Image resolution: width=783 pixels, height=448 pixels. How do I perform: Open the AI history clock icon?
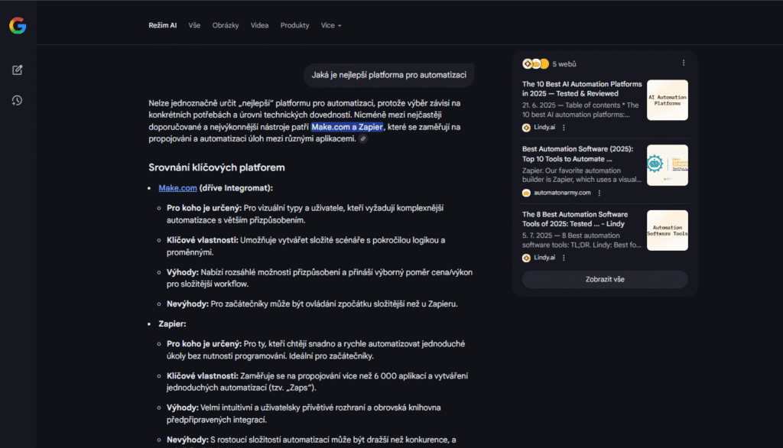tap(18, 100)
